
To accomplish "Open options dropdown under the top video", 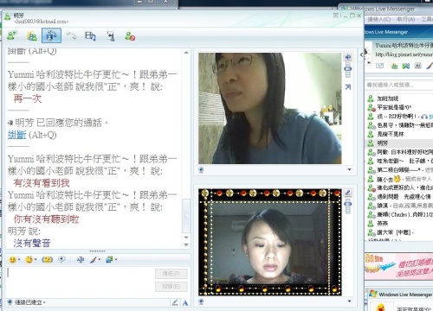I will pos(349,169).
